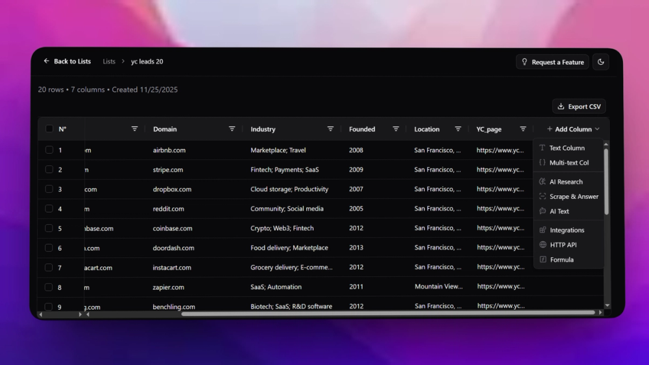Click the Location column filter icon
The height and width of the screenshot is (365, 649).
[458, 129]
